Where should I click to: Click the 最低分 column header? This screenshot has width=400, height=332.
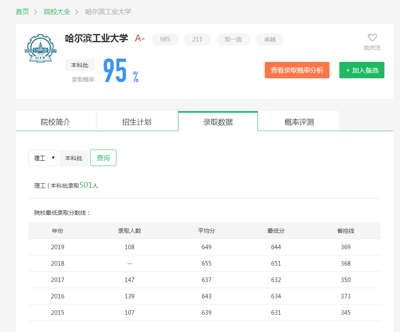click(x=276, y=231)
